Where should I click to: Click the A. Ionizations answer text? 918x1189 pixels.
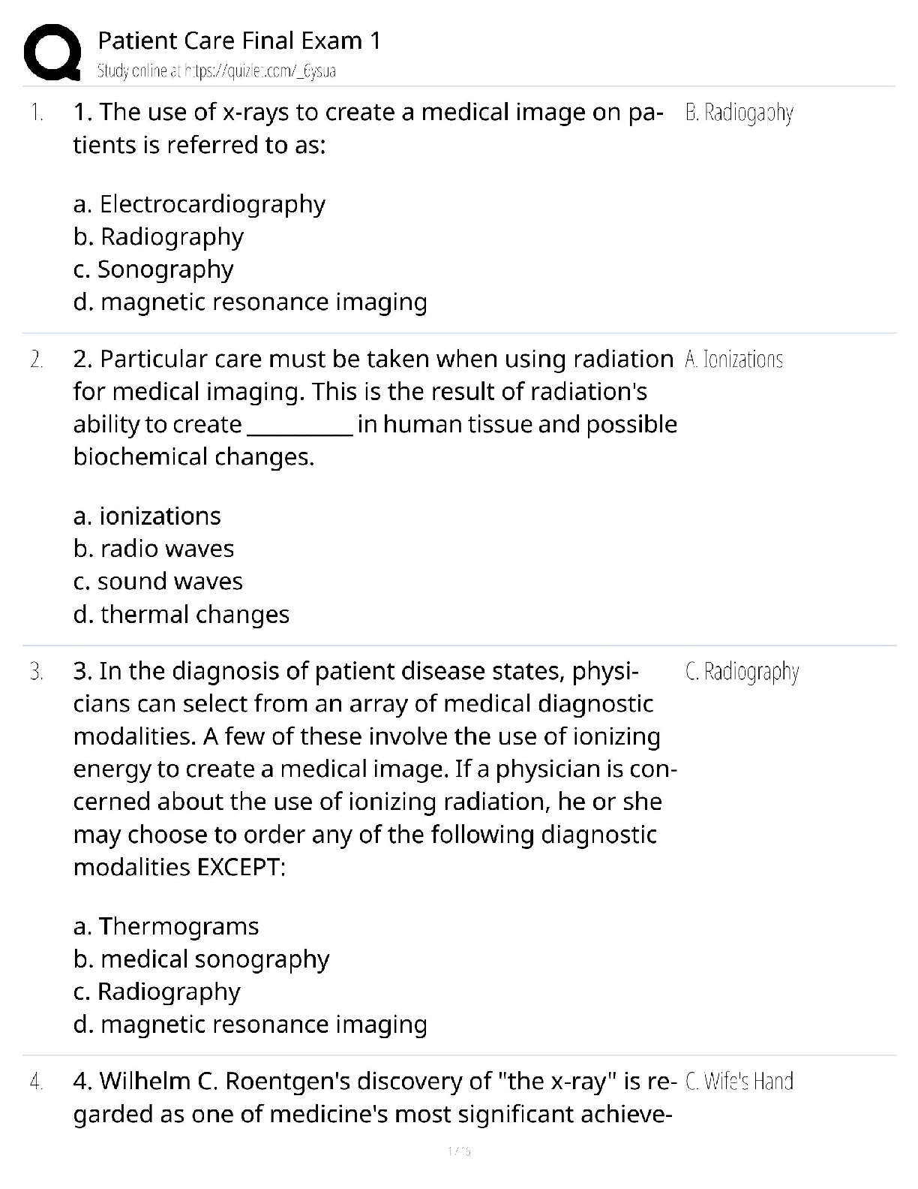coord(733,360)
